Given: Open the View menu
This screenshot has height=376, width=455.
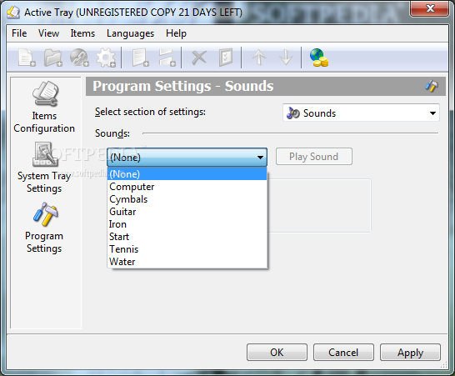Looking at the screenshot, I should pyautogui.click(x=48, y=33).
